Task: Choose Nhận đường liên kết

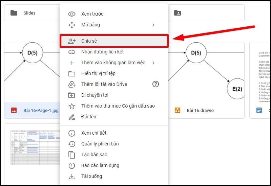Action: pos(114,52)
